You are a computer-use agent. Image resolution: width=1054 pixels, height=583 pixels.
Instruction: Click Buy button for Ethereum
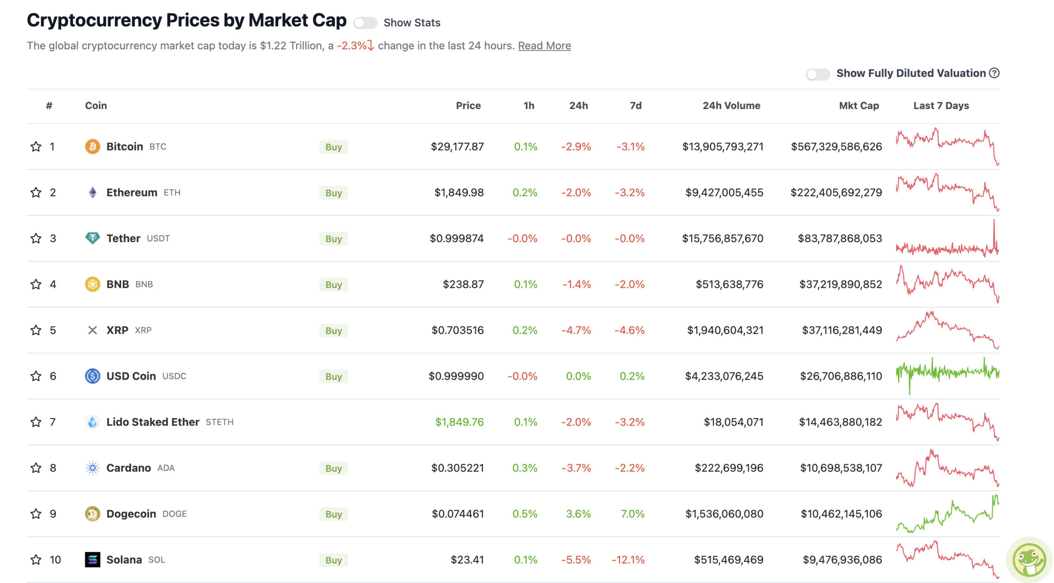333,193
